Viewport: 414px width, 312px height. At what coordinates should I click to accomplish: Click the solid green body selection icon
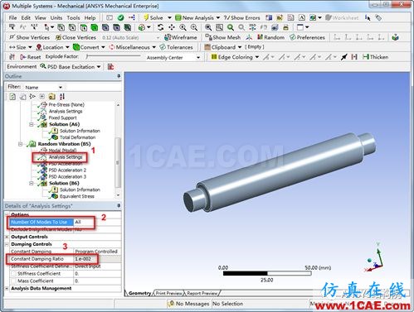[x=95, y=27]
